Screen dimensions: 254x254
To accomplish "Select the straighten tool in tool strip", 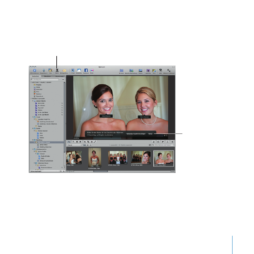I will pyautogui.click(x=85, y=142).
